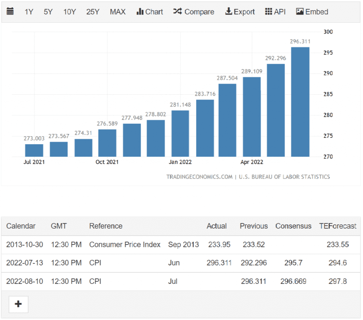The image size is (363, 320).
Task: Click the TEForecast column header
Action: pyautogui.click(x=337, y=226)
